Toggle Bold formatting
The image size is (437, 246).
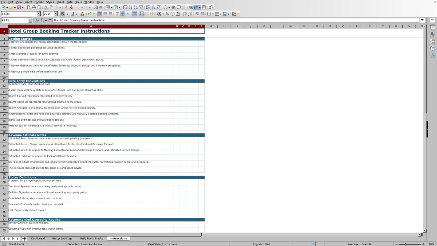pyautogui.click(x=62, y=14)
